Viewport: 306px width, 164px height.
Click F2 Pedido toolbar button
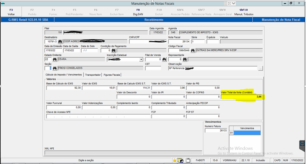32,12
